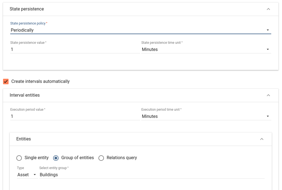Click the Periodically policy value text
Viewport: 282px width, 190px height.
click(22, 30)
